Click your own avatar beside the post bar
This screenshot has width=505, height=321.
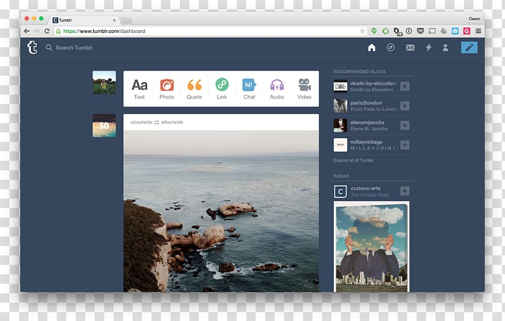click(104, 83)
